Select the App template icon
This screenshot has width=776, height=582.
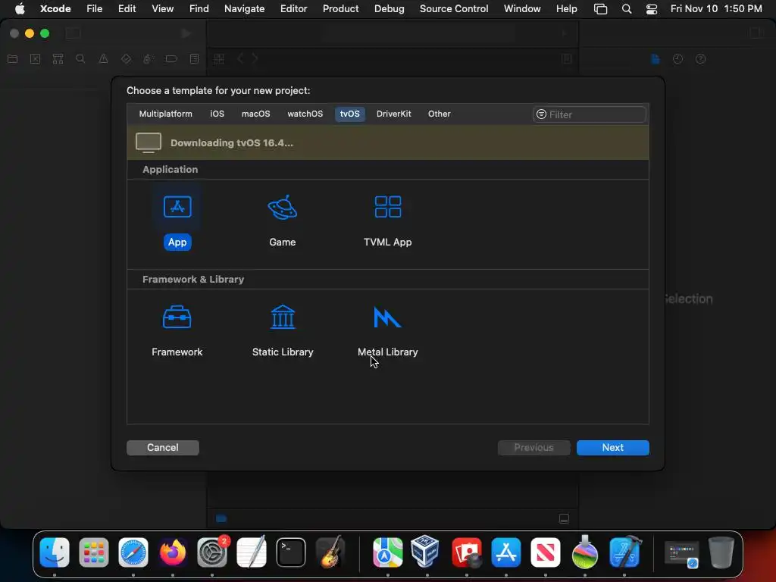coord(177,207)
